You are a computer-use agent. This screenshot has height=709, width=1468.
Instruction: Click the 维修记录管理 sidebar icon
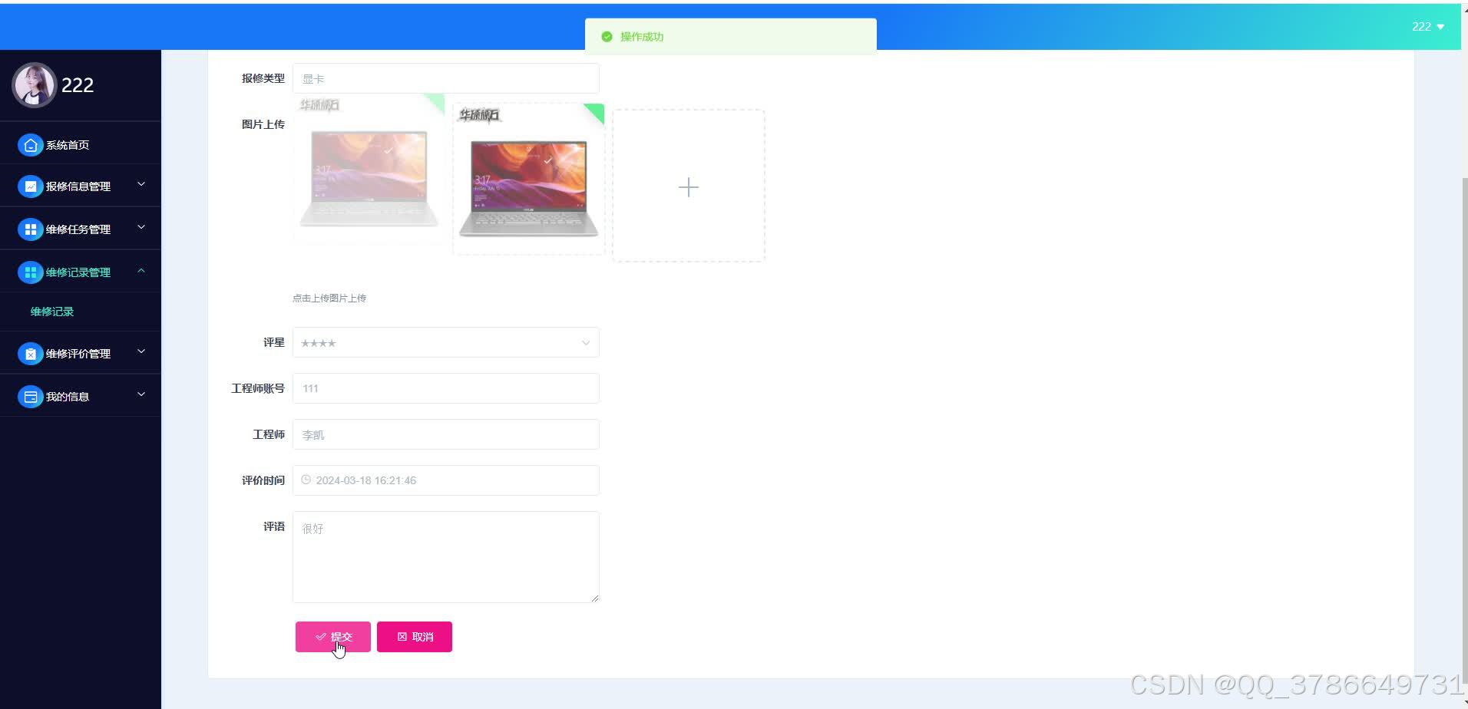[30, 271]
